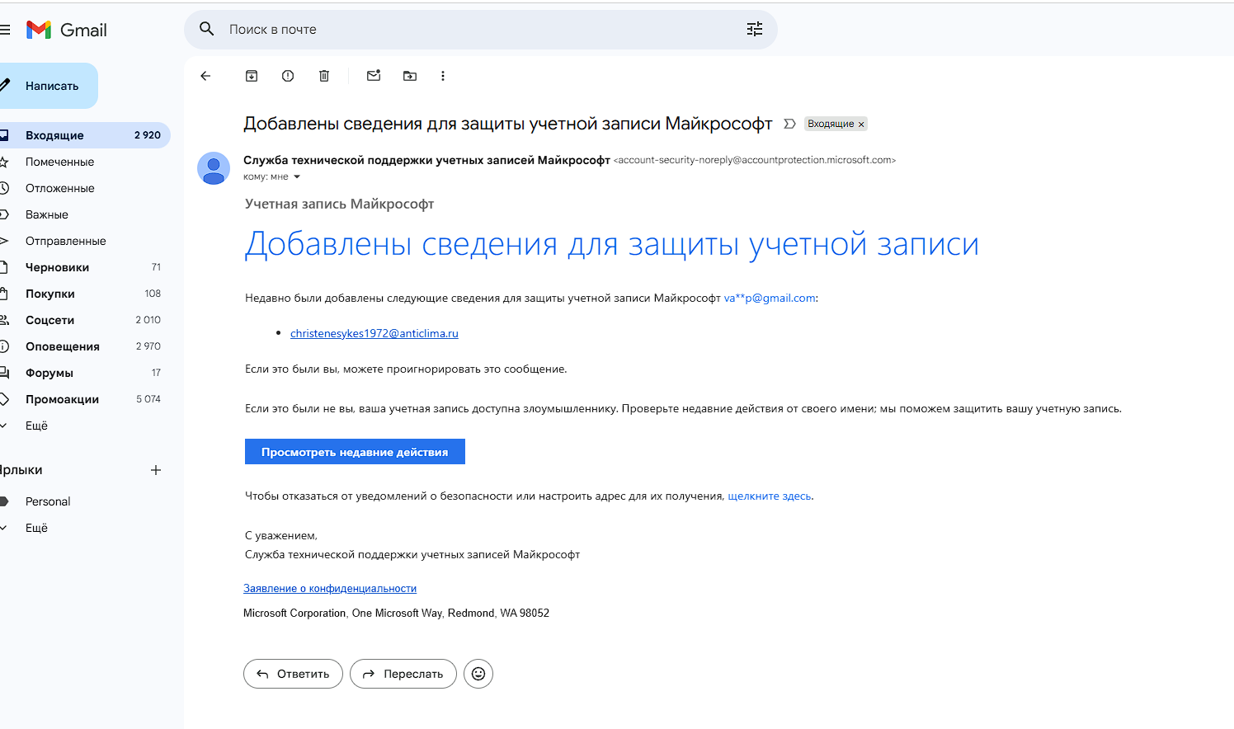Click the Ответить reply button
Image resolution: width=1234 pixels, height=729 pixels.
(293, 674)
